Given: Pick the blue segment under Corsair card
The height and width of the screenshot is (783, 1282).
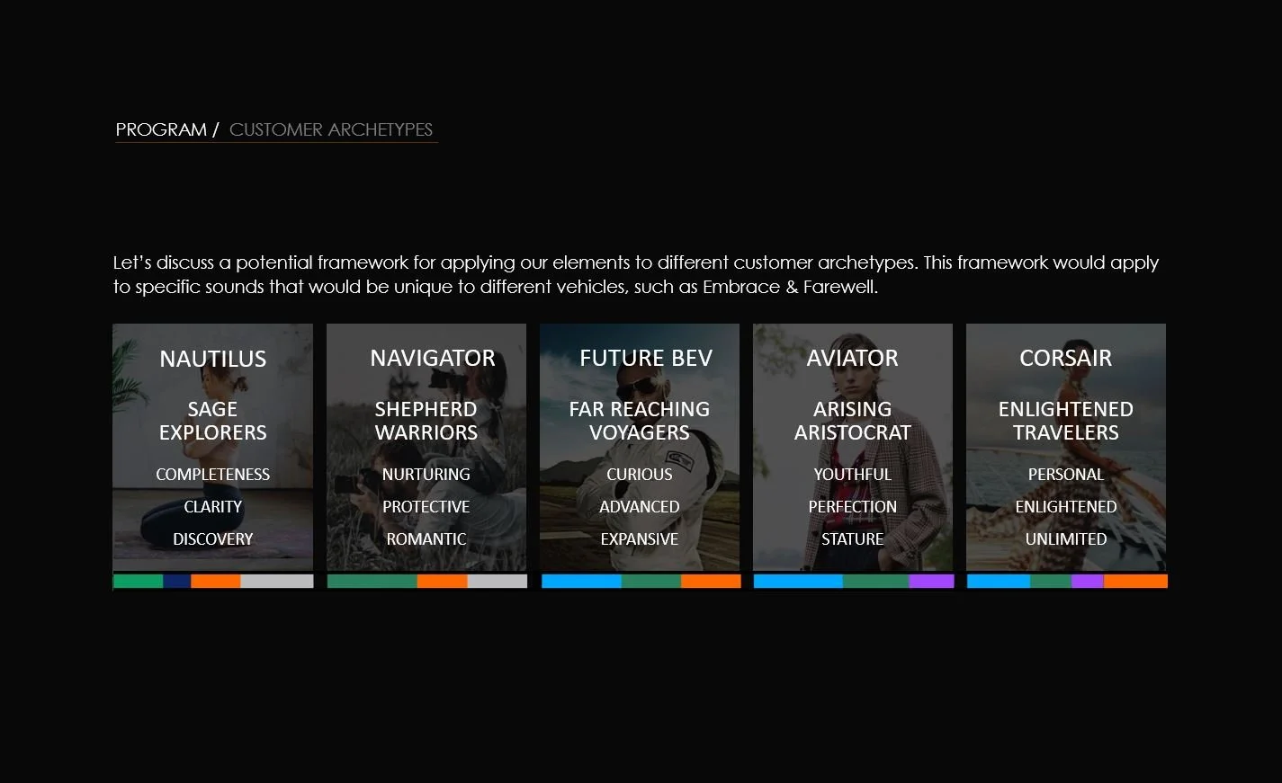Looking at the screenshot, I should pos(999,582).
